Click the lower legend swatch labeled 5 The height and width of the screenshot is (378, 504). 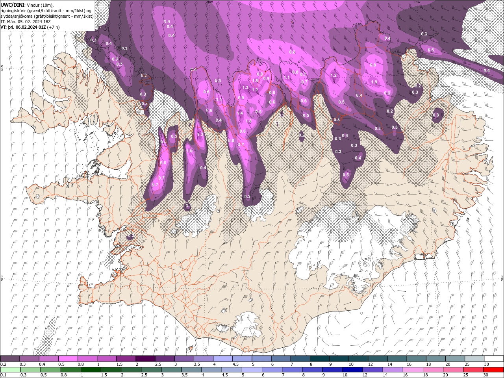pyautogui.click(x=252, y=370)
